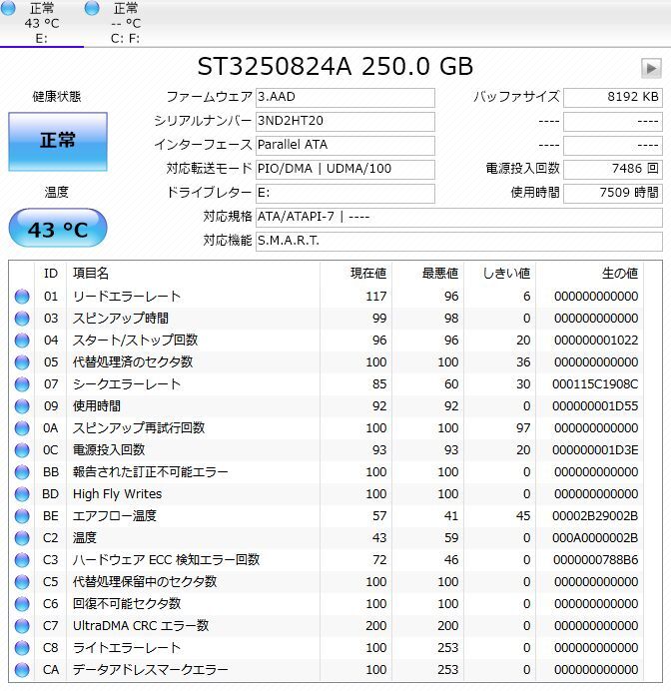This screenshot has height=691, width=671.
Task: Click status orb for UltraDMA CRC エラー数 row
Action: pos(22,626)
